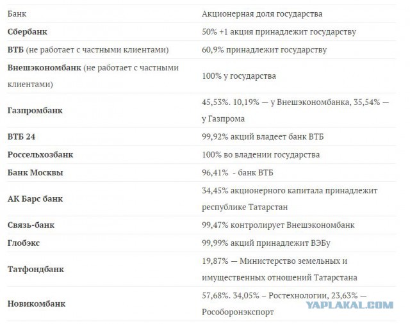Select the Россельхозбанк bank name
410x324 pixels.
pyautogui.click(x=40, y=155)
